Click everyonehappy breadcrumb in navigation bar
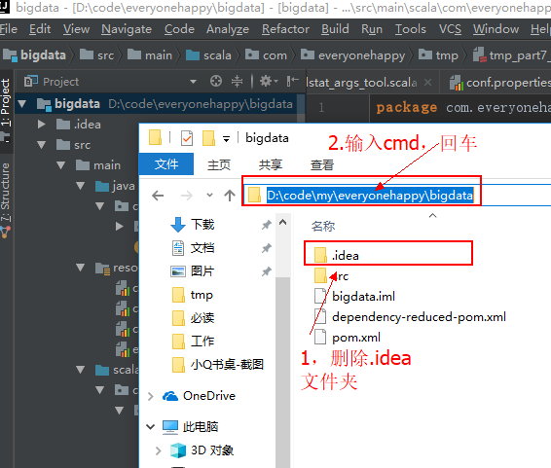551x468 pixels. 352,55
